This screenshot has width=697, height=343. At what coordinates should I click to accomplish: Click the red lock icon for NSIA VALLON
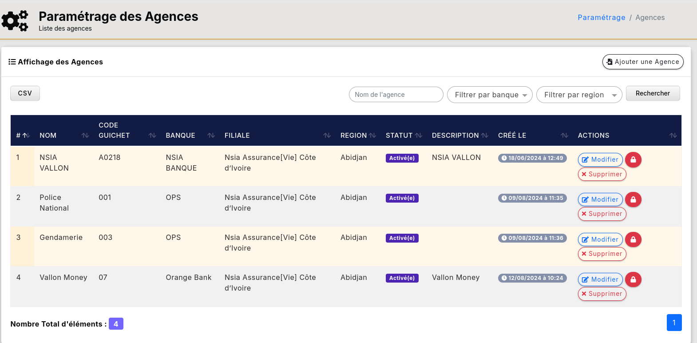[633, 160]
